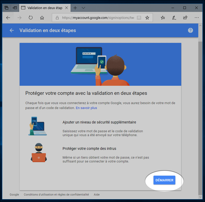The height and width of the screenshot is (202, 205).
Task: Click the browser Forward arrow
Action: 19,18
